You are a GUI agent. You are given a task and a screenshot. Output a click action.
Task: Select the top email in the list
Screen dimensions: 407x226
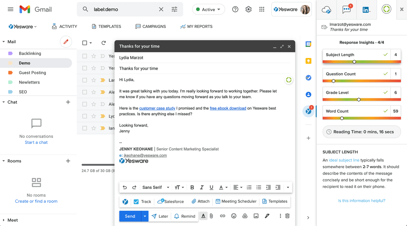coord(84,56)
